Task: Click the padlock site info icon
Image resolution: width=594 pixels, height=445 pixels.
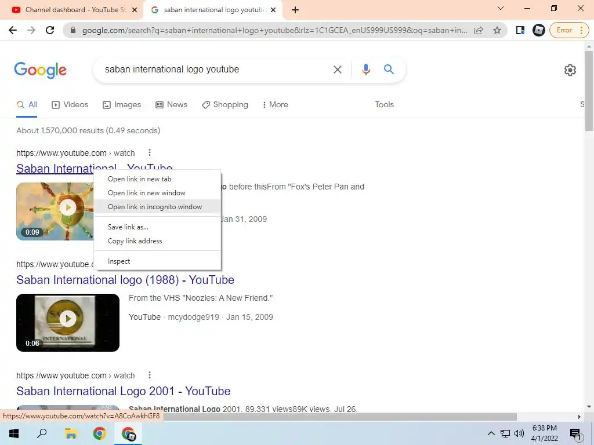Action: pyautogui.click(x=74, y=30)
